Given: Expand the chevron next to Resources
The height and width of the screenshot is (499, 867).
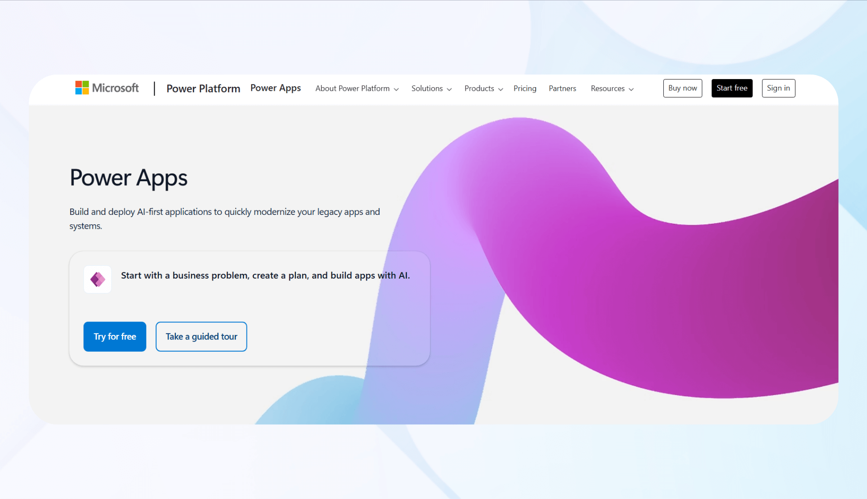Looking at the screenshot, I should 631,89.
